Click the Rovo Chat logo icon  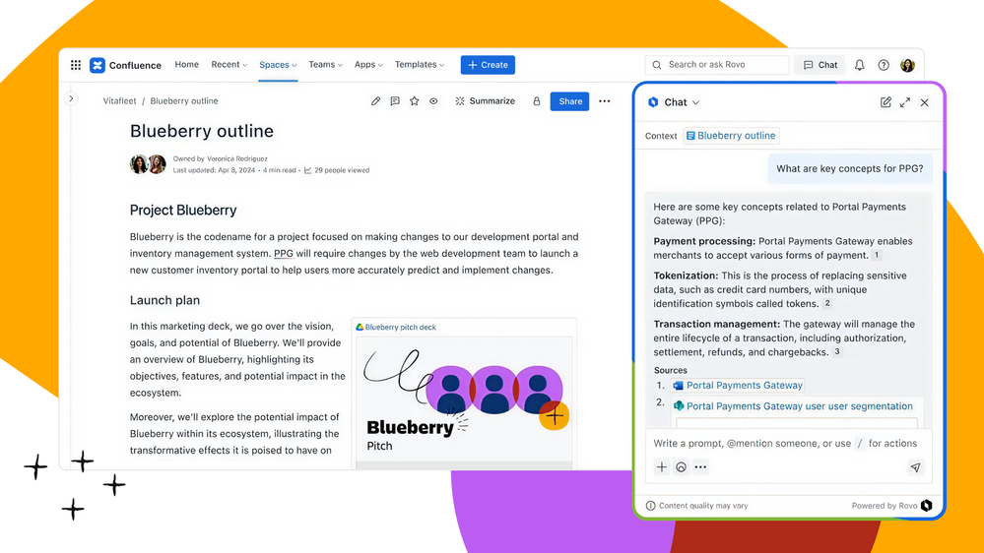(653, 102)
